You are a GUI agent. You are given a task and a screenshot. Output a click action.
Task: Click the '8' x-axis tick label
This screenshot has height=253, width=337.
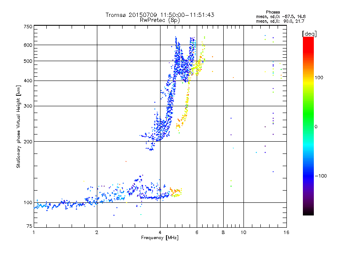[223, 232]
